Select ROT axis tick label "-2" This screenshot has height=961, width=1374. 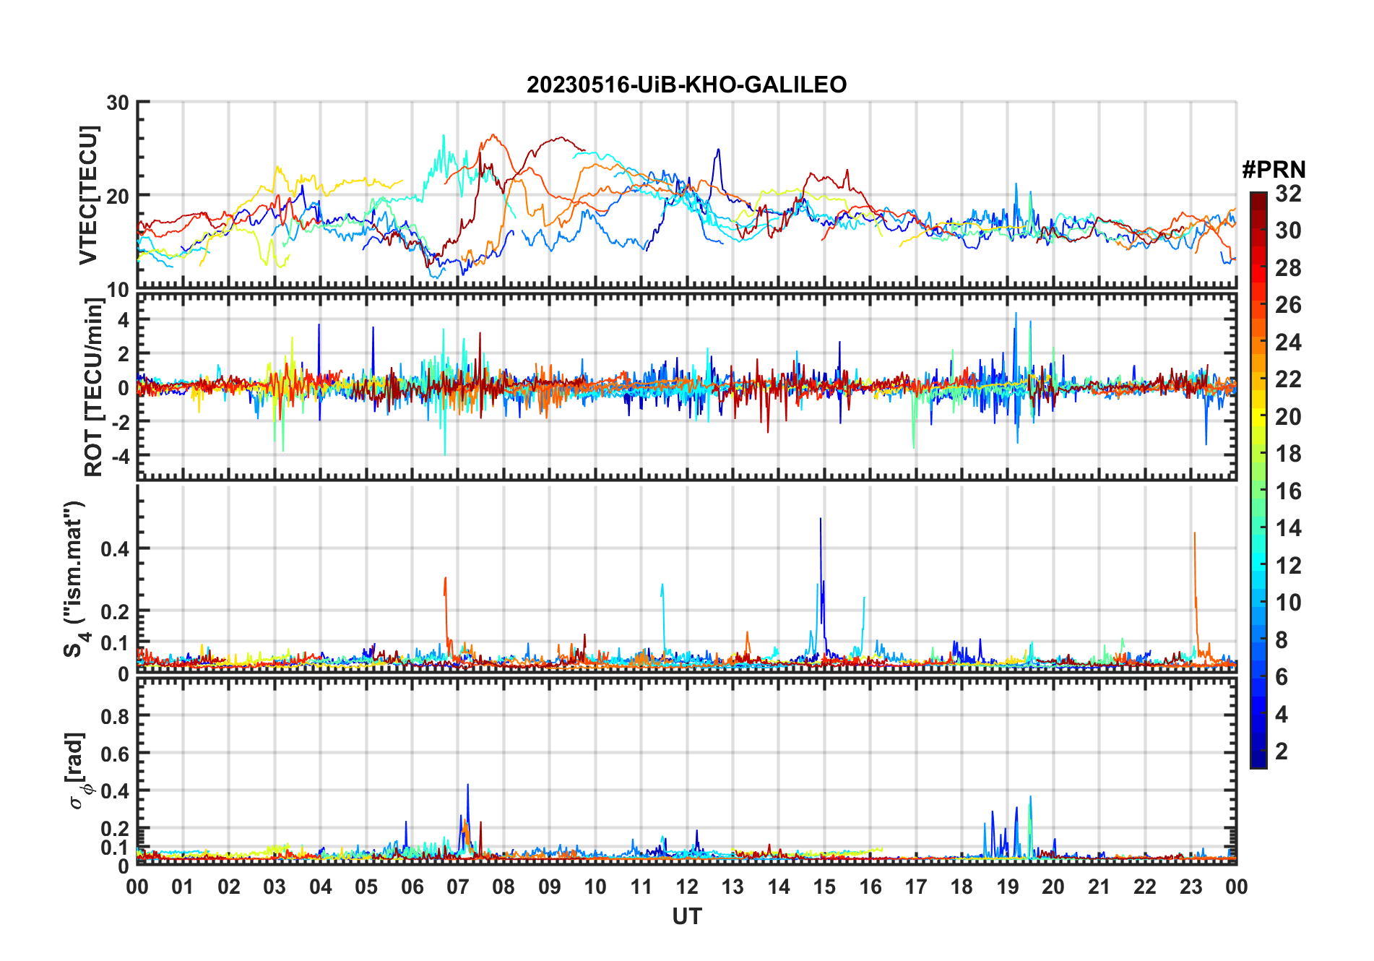click(119, 422)
